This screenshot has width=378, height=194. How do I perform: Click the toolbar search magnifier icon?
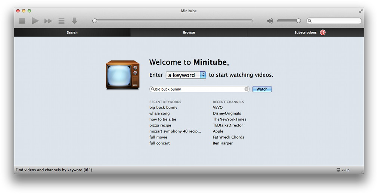pos(310,21)
